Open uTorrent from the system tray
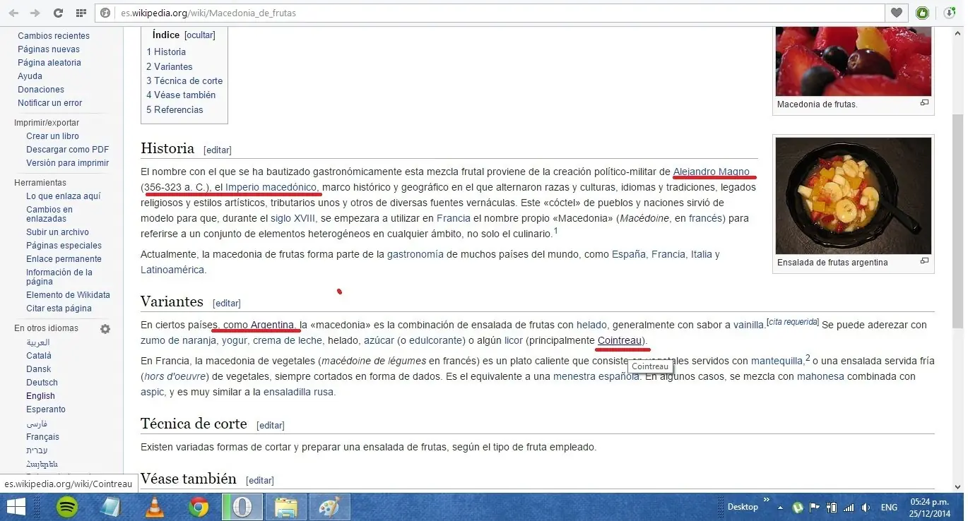Image resolution: width=968 pixels, height=521 pixels. coord(798,507)
